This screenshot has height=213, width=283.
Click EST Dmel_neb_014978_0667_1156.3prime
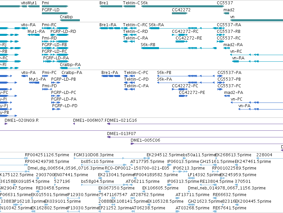click(226, 188)
